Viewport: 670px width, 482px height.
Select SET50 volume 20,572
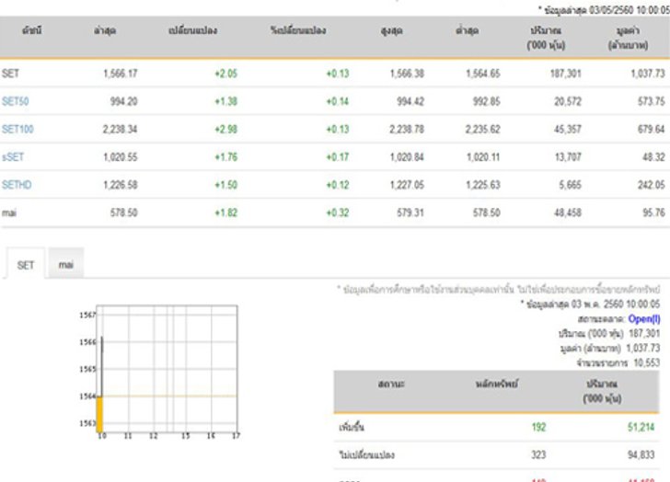tap(568, 101)
